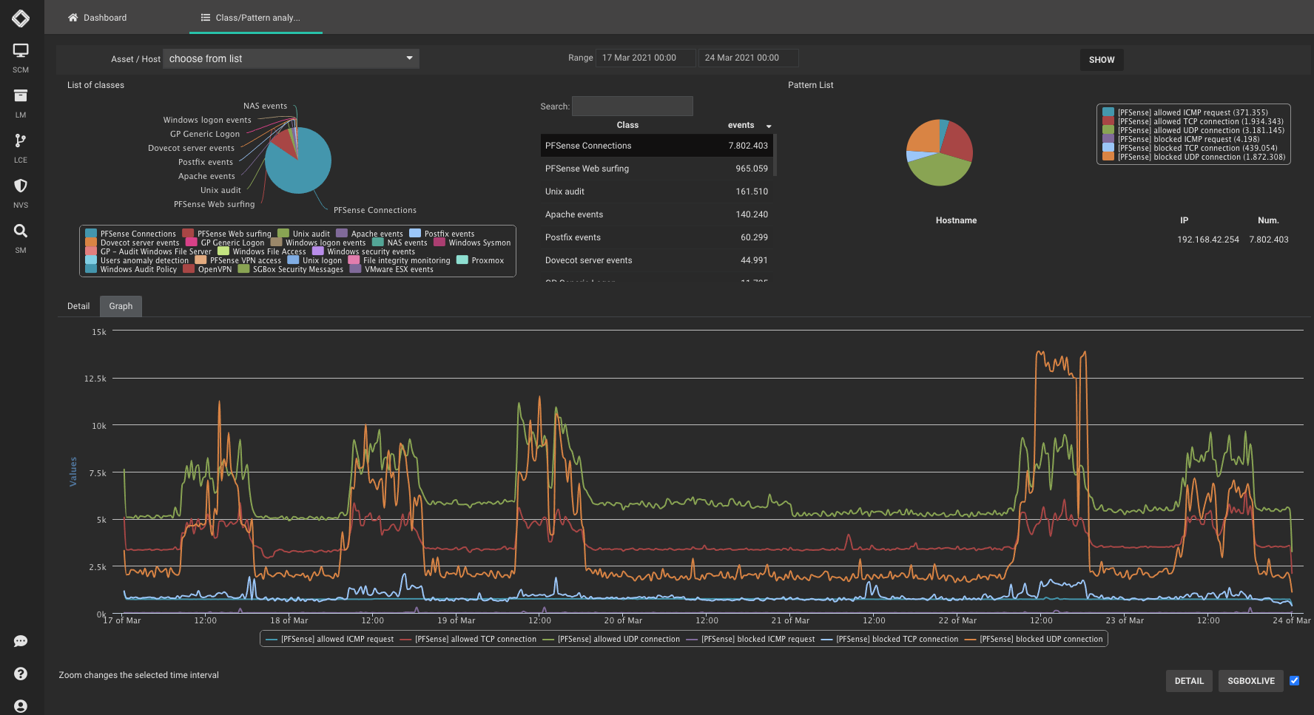Open the user account icon

(x=21, y=706)
